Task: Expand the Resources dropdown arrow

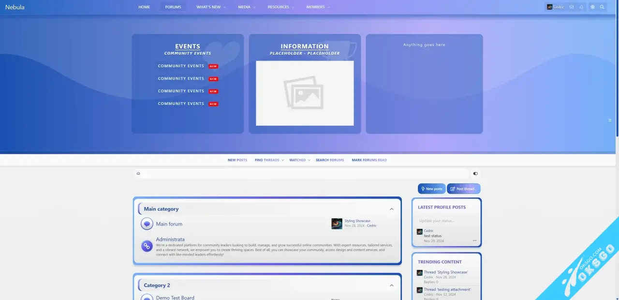Action: click(293, 7)
